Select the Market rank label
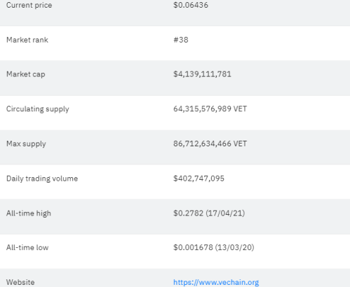This screenshot has width=350, height=287. [x=27, y=40]
